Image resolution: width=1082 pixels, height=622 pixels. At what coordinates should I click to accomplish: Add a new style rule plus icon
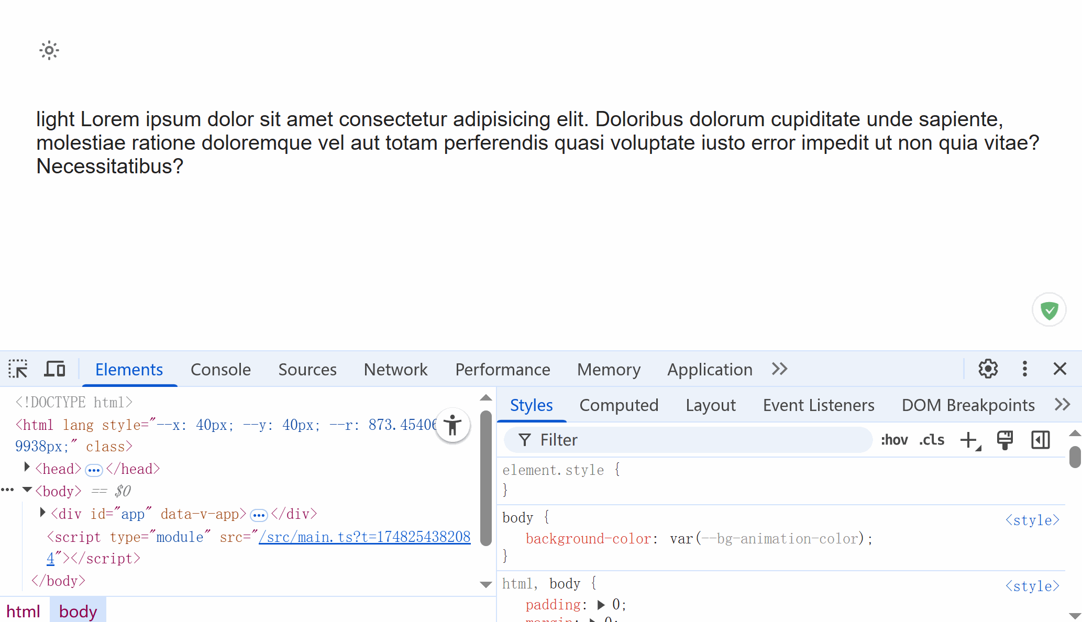[969, 440]
